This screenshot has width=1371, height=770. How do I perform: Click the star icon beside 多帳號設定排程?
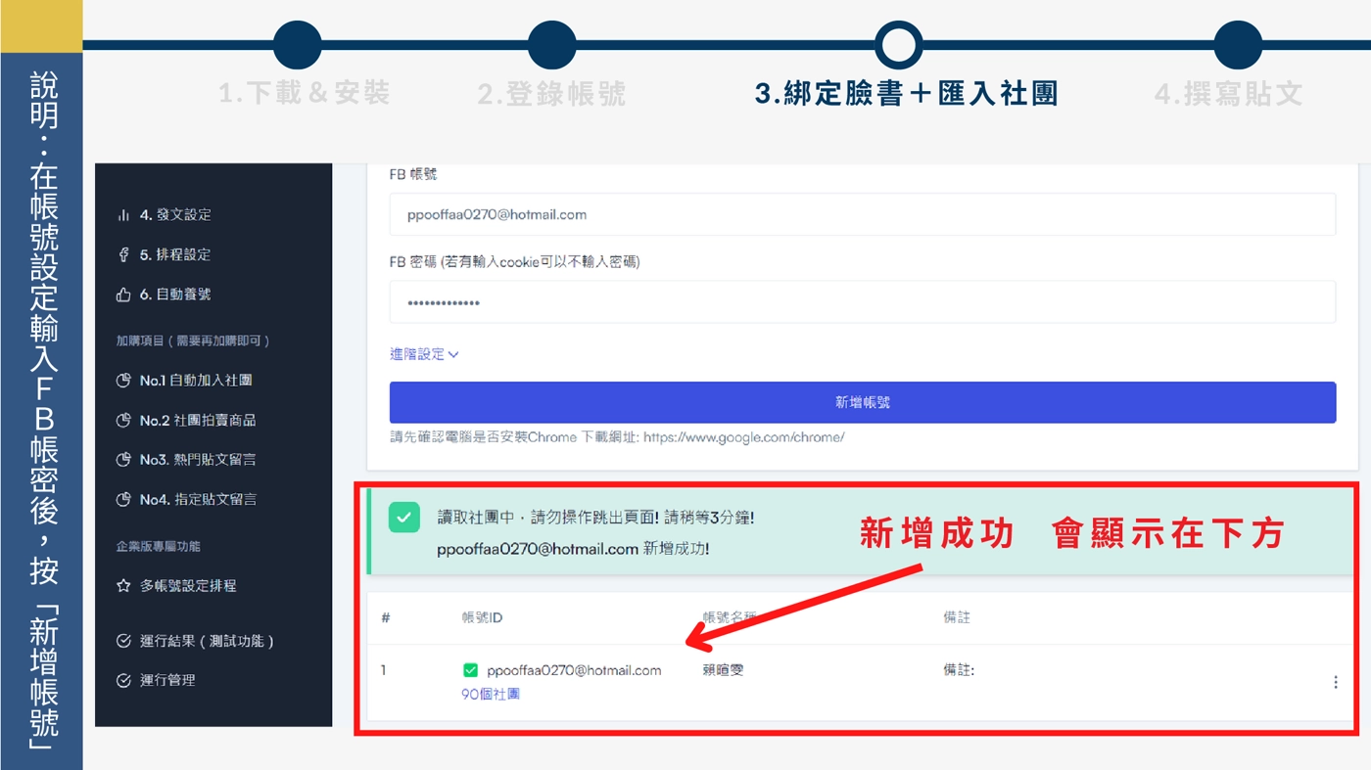[x=123, y=586]
